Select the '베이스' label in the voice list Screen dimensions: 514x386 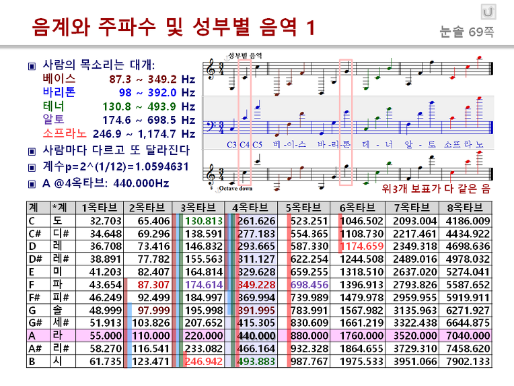(59, 78)
